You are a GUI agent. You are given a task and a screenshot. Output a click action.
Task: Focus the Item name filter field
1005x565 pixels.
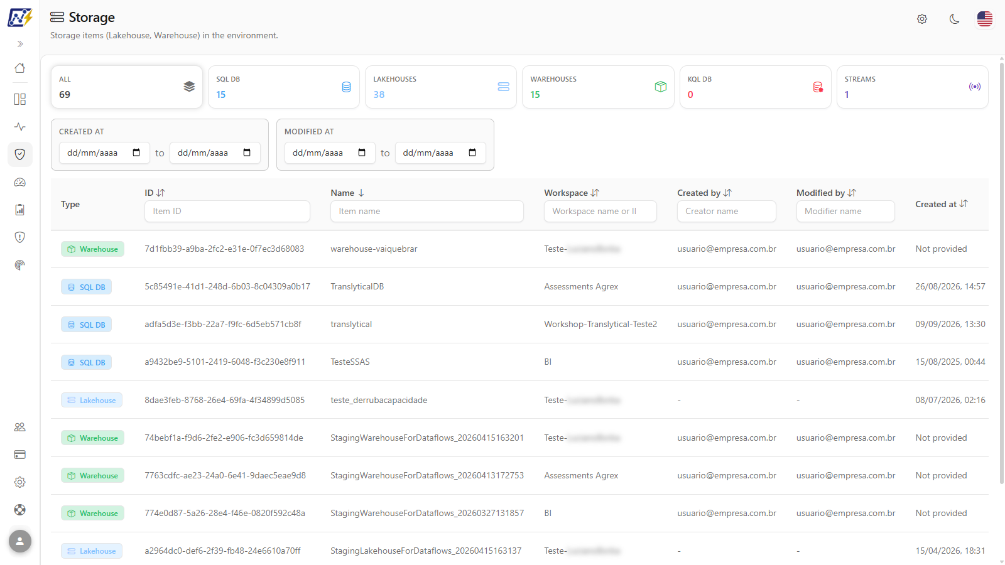tap(427, 211)
